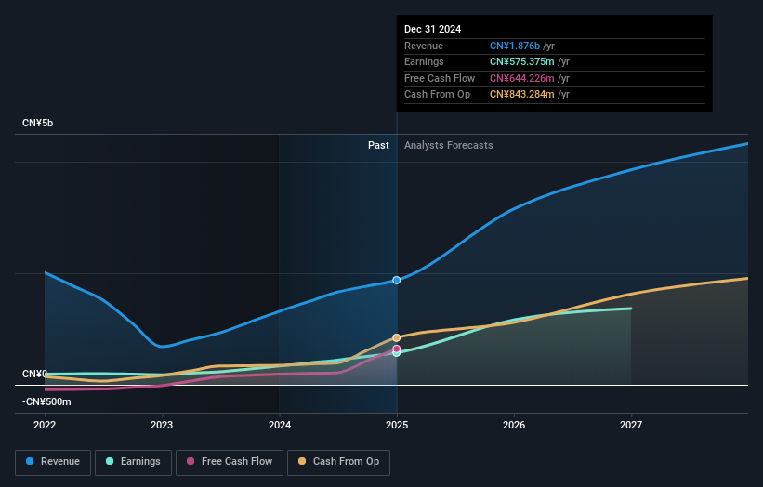
Task: Click the Dec 31 2024 tooltip date
Action: [432, 29]
